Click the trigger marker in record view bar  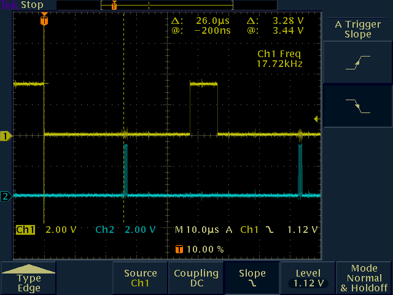(114, 6)
